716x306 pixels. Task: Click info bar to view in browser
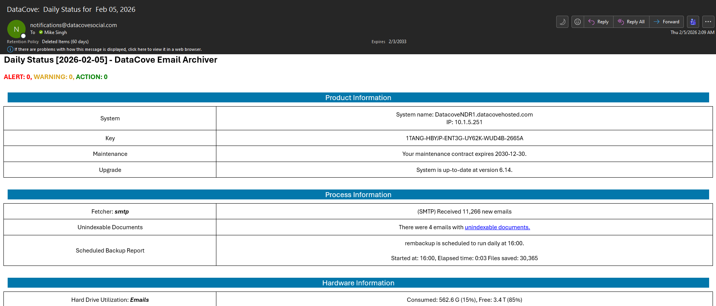tap(108, 49)
